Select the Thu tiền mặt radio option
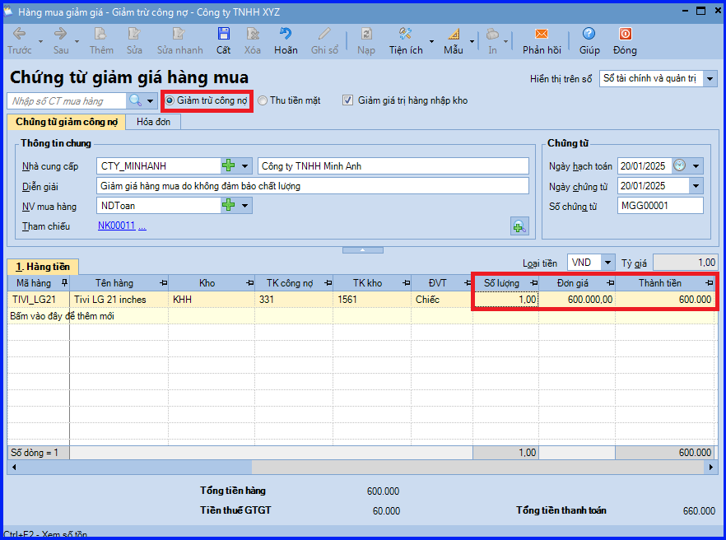Viewport: 726px width, 540px height. tap(263, 100)
